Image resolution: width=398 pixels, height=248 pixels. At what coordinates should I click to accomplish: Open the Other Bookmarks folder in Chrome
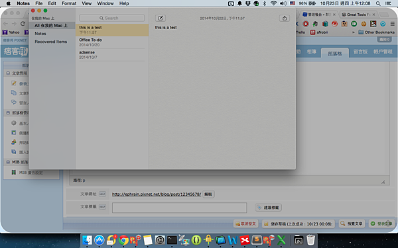tap(376, 32)
